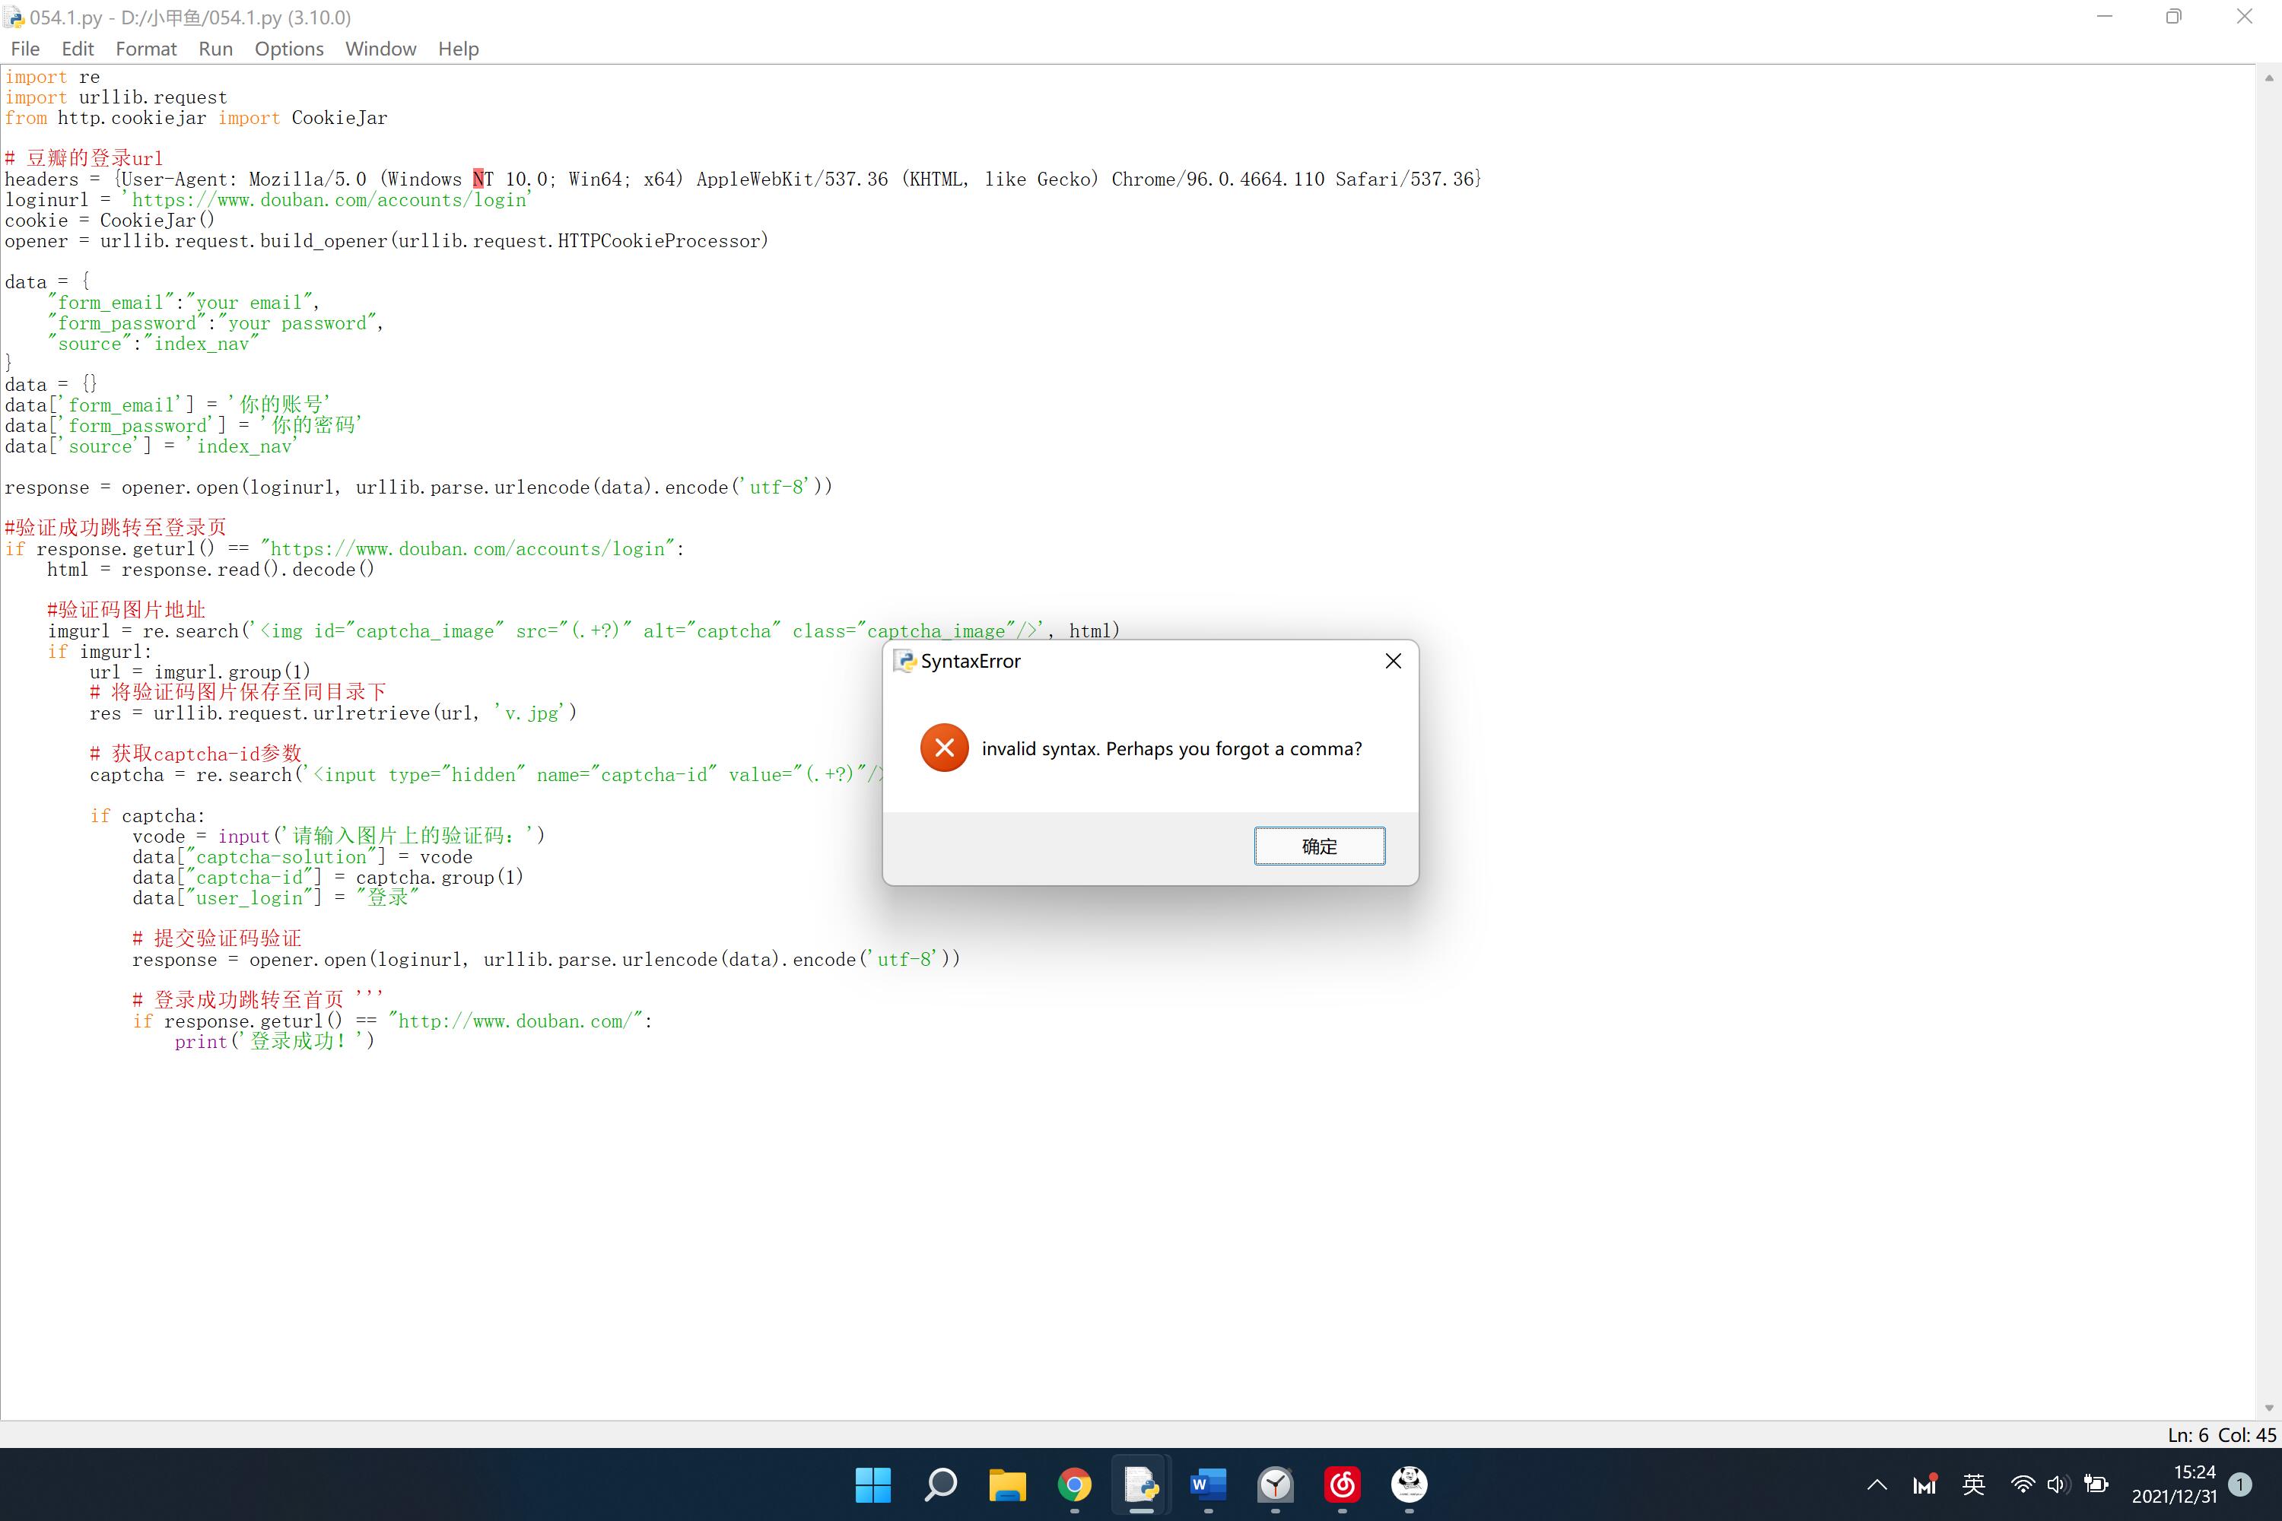Viewport: 2282px width, 1521px height.
Task: Open the Window menu
Action: click(380, 49)
